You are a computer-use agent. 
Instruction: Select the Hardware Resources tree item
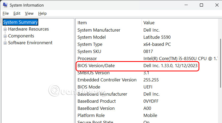pos(28,29)
